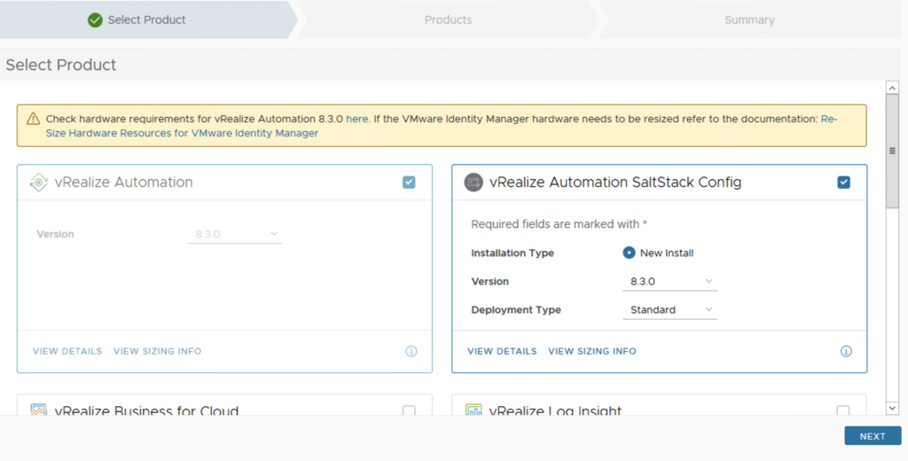Open info icon in vRealize Automation card
Viewport: 908px width, 461px height.
(x=411, y=351)
